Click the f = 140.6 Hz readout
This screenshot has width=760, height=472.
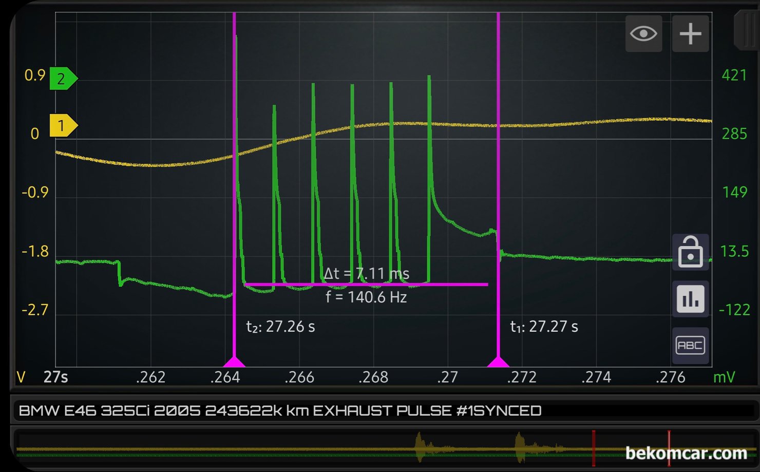[x=366, y=297]
